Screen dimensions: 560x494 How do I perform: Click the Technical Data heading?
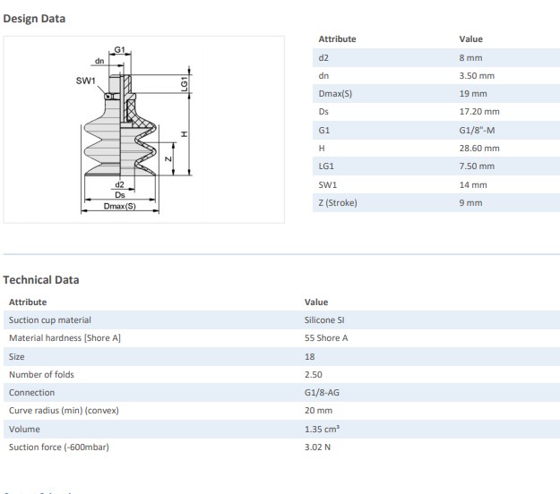coord(41,279)
